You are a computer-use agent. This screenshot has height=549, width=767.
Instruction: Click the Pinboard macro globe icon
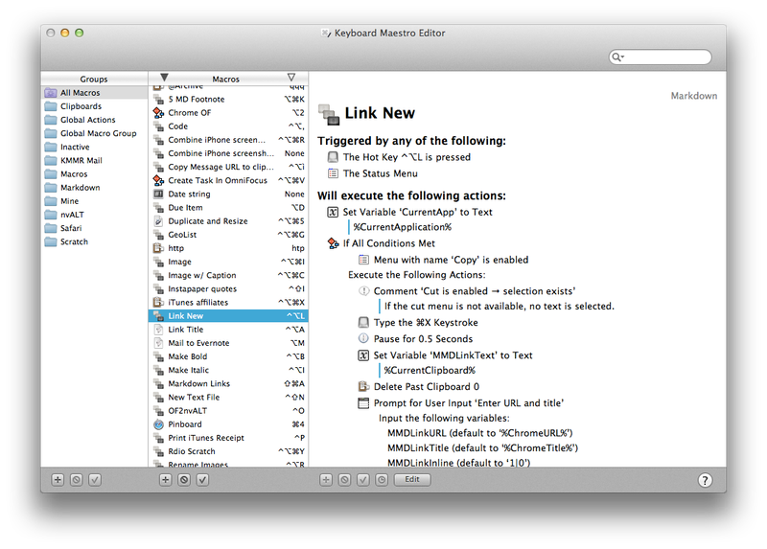click(x=158, y=424)
